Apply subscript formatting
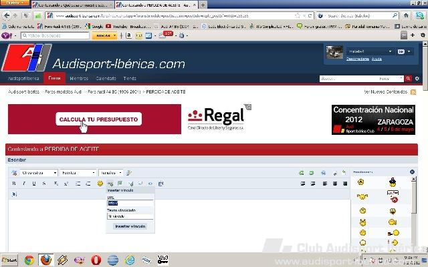The width and height of the screenshot is (428, 267). point(56,184)
